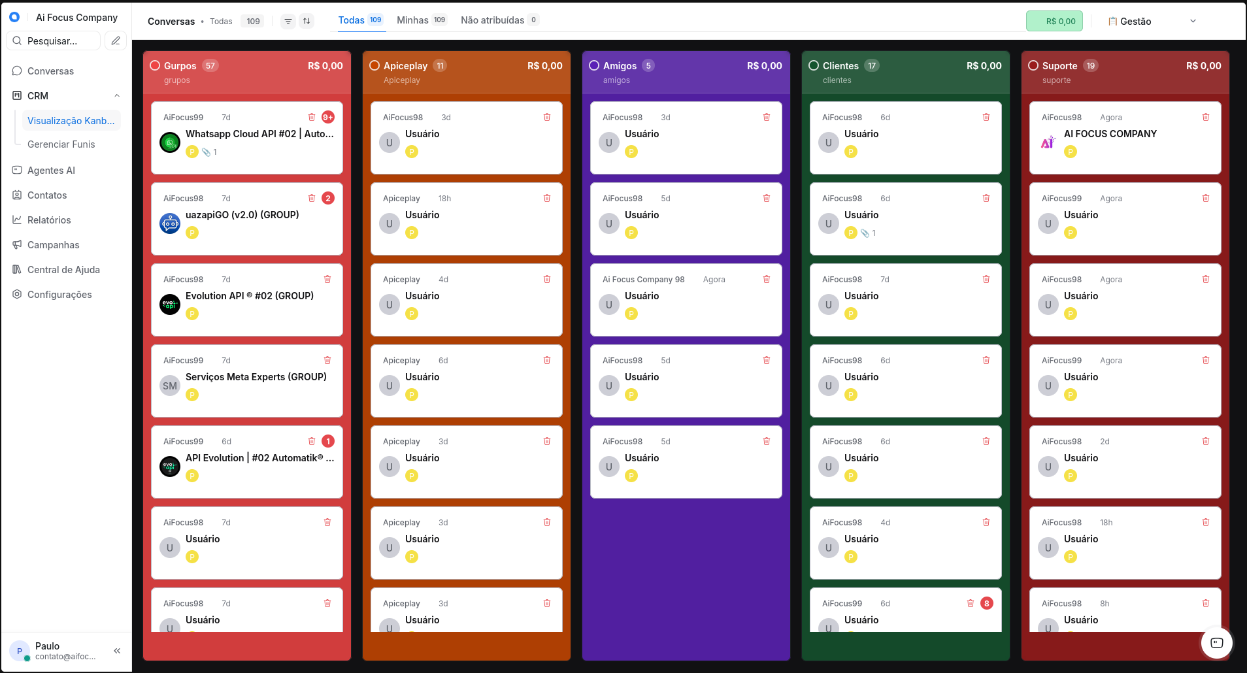1247x673 pixels.
Task: Open Configurações from the sidebar
Action: [x=59, y=294]
